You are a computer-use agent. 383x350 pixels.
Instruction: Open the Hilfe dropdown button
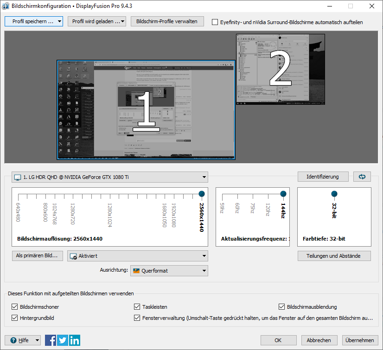click(23, 340)
